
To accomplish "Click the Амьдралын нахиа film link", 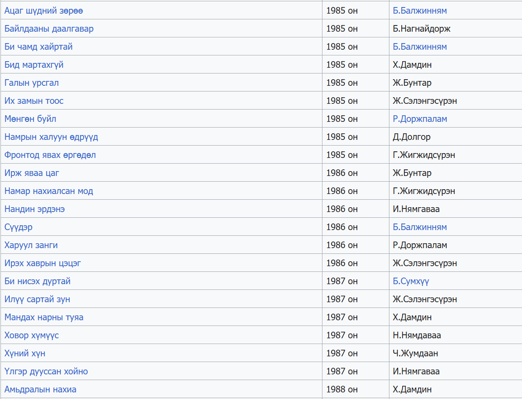I will point(40,389).
